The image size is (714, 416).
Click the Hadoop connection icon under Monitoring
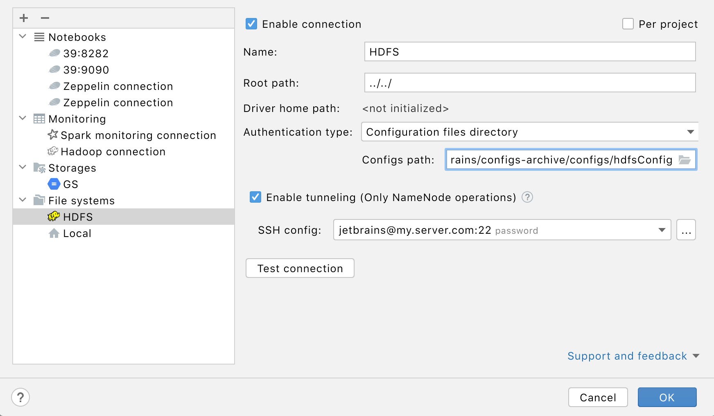pos(52,151)
